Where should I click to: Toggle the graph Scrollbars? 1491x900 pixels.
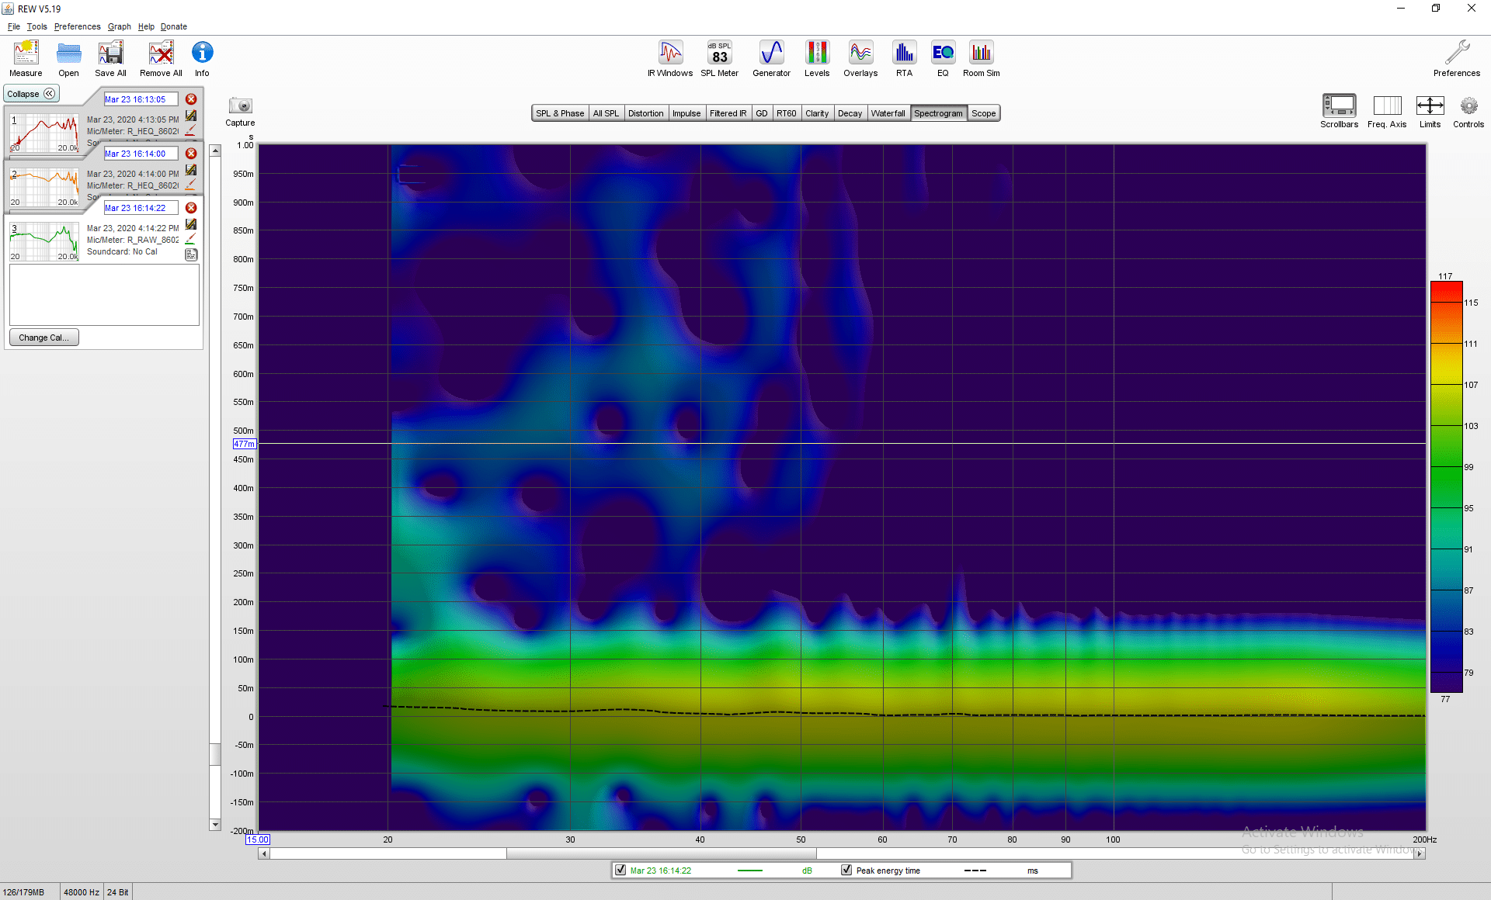[1340, 111]
